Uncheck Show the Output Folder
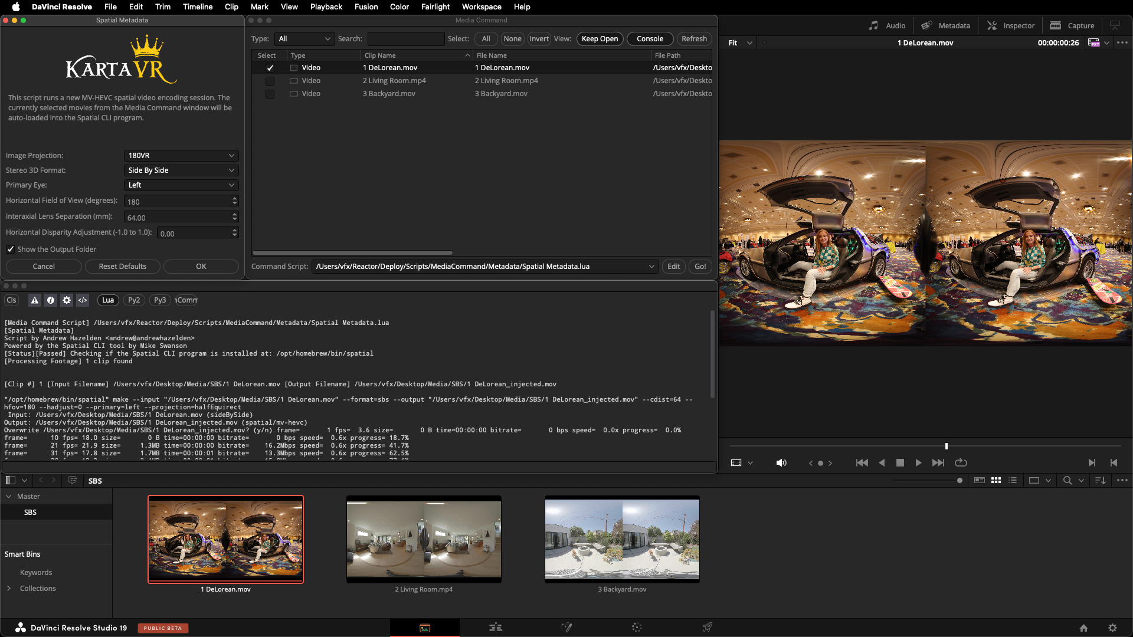This screenshot has width=1133, height=637. pos(11,249)
